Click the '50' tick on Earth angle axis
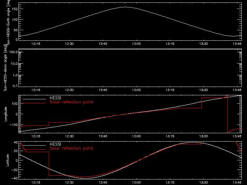Viewport: 247px width, 185px height. click(16, 30)
